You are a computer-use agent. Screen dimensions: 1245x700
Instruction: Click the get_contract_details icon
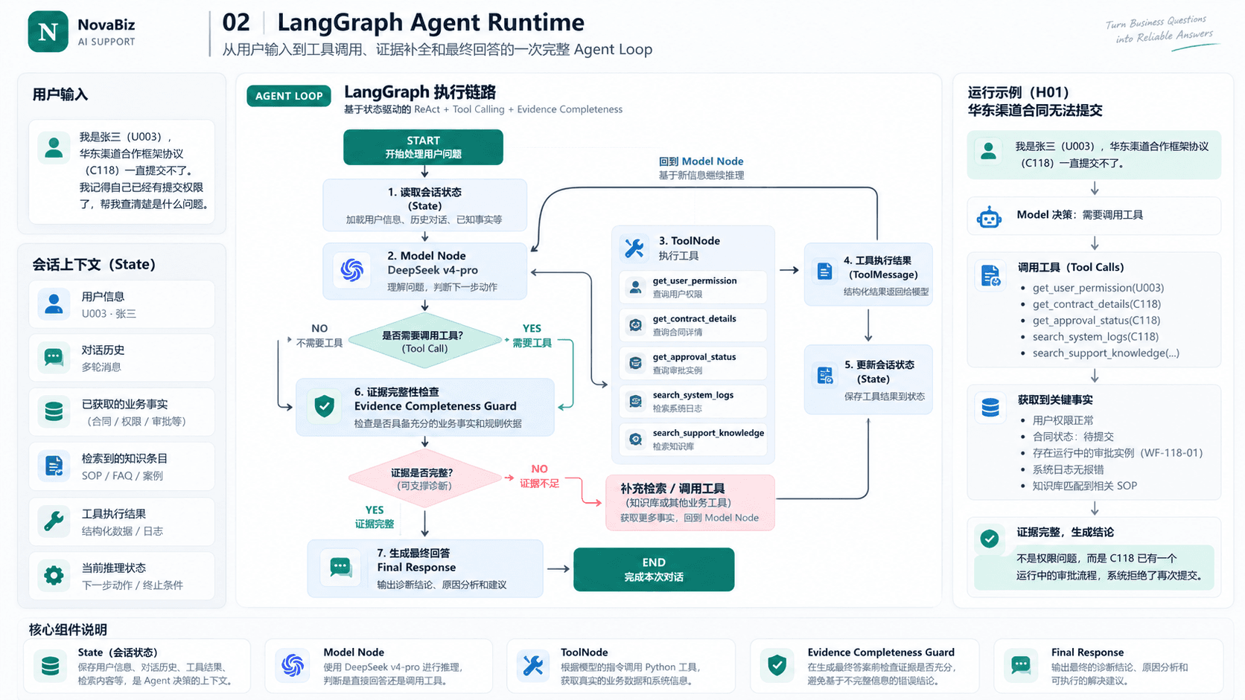[x=636, y=325]
